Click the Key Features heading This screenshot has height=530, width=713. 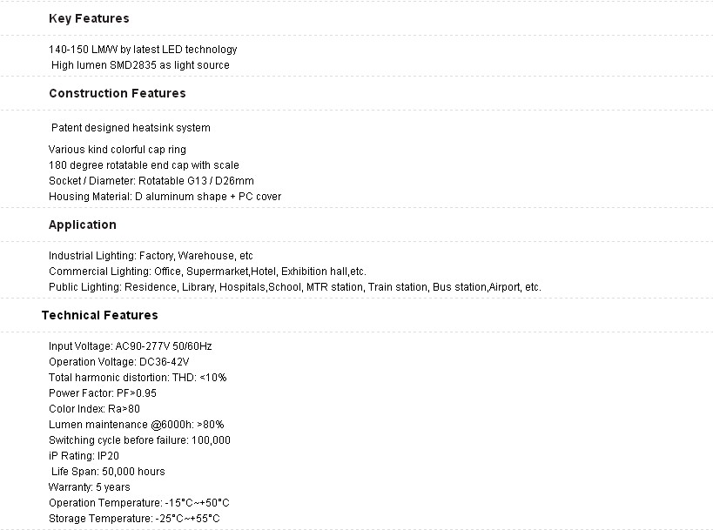[89, 18]
